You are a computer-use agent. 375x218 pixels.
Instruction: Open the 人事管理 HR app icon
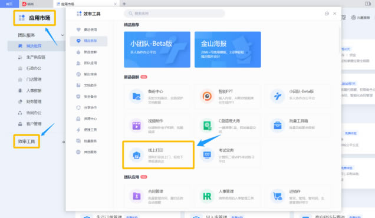207,196
